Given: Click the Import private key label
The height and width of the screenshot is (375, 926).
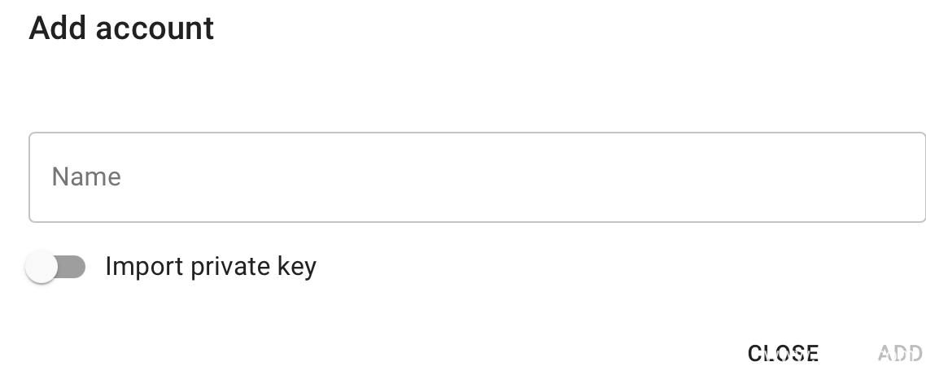Looking at the screenshot, I should [x=211, y=267].
